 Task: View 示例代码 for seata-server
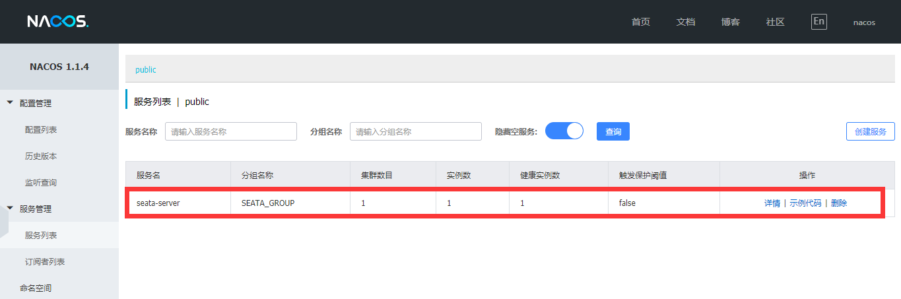tap(805, 203)
